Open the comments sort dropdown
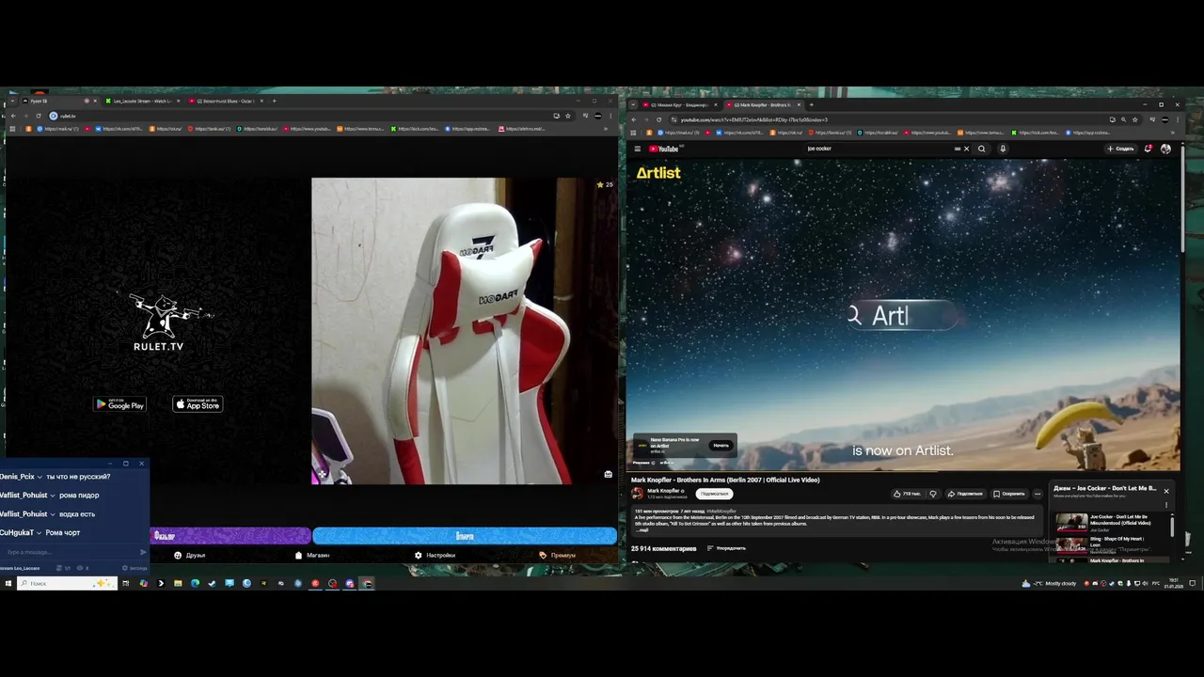Image resolution: width=1204 pixels, height=677 pixels. (726, 548)
